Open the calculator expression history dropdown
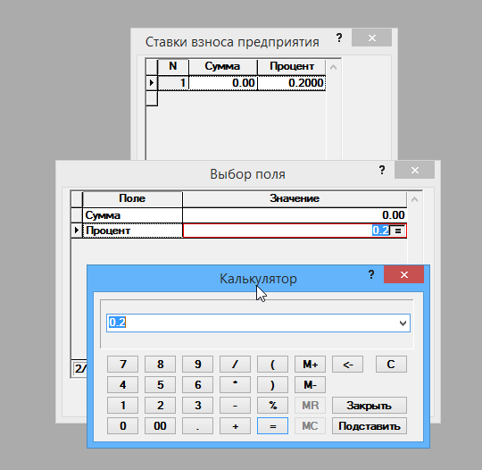The height and width of the screenshot is (470, 482). tap(403, 323)
